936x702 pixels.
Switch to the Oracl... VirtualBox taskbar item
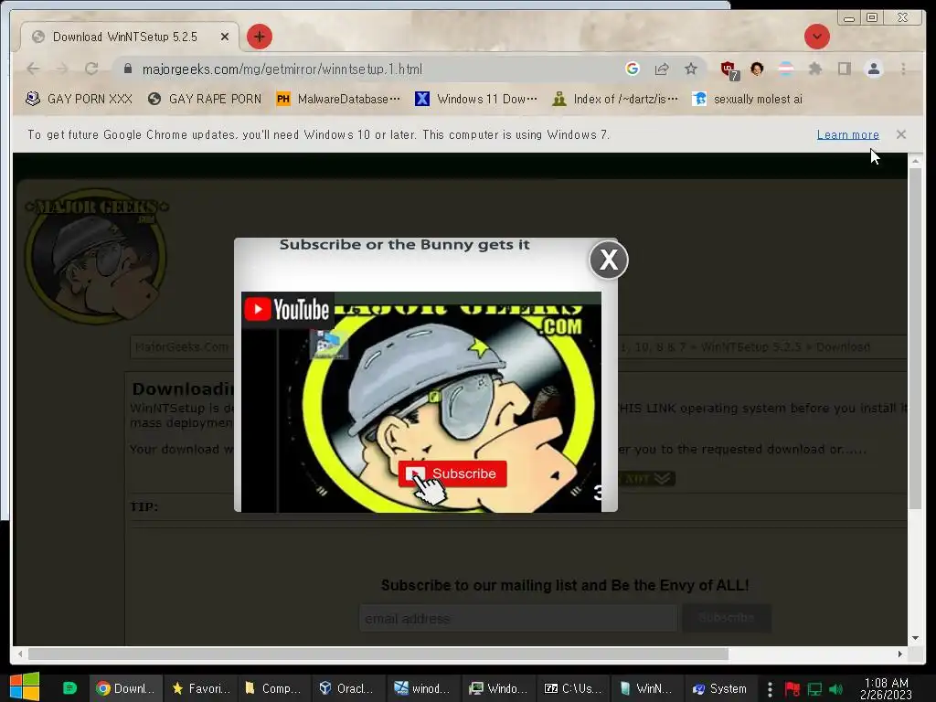(348, 688)
